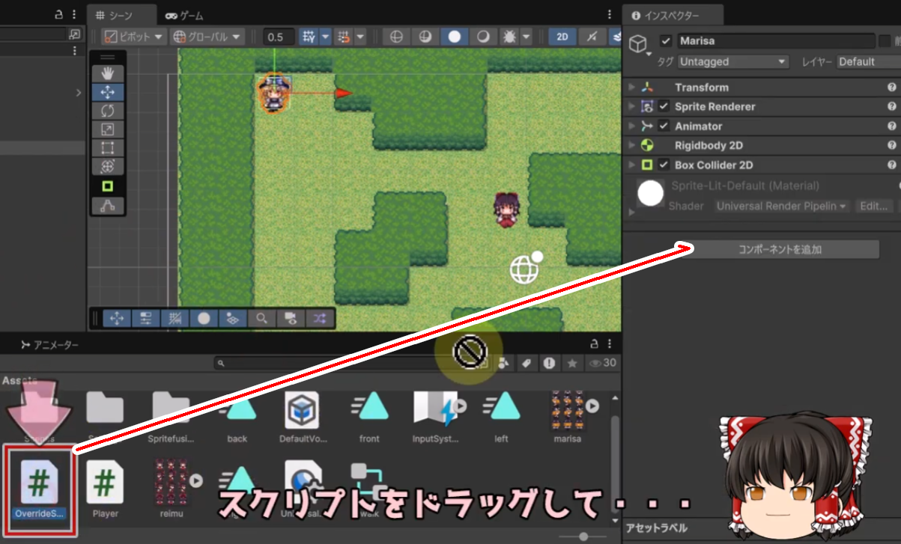Open the ピボット pivot dropdown
The height and width of the screenshot is (544, 901).
[x=134, y=37]
